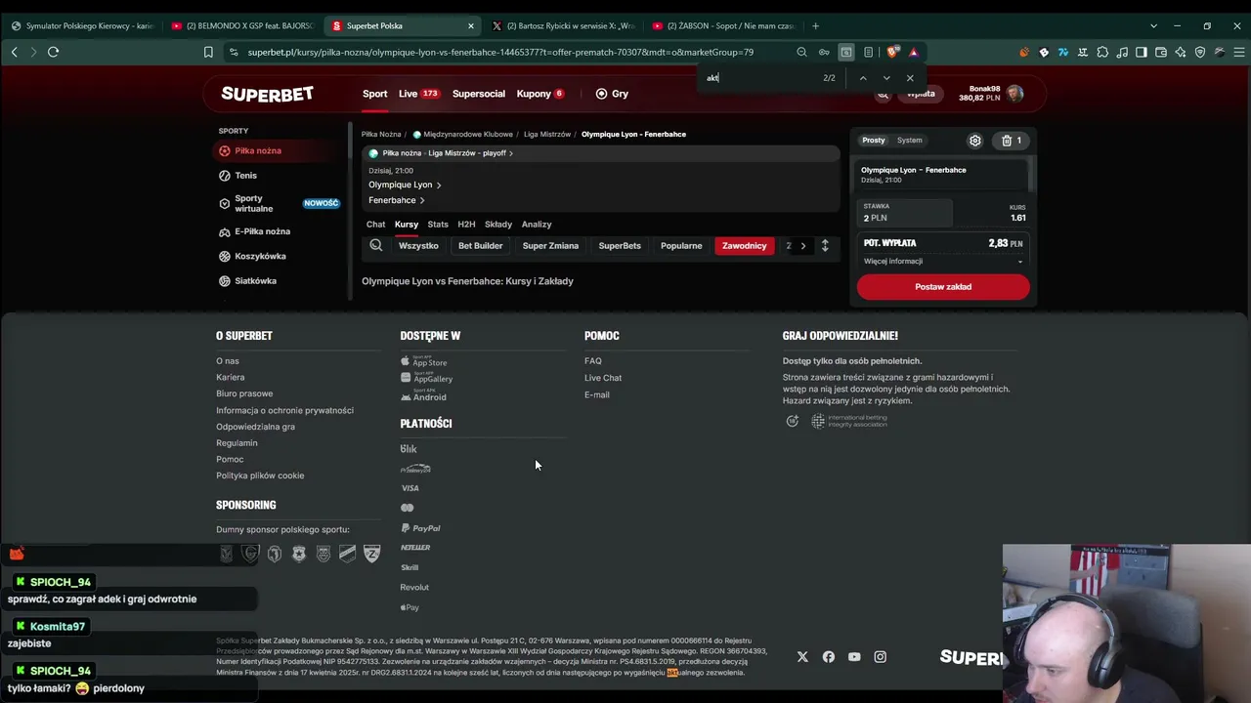Select the Zawodnicy market filter
Image resolution: width=1251 pixels, height=703 pixels.
[745, 246]
